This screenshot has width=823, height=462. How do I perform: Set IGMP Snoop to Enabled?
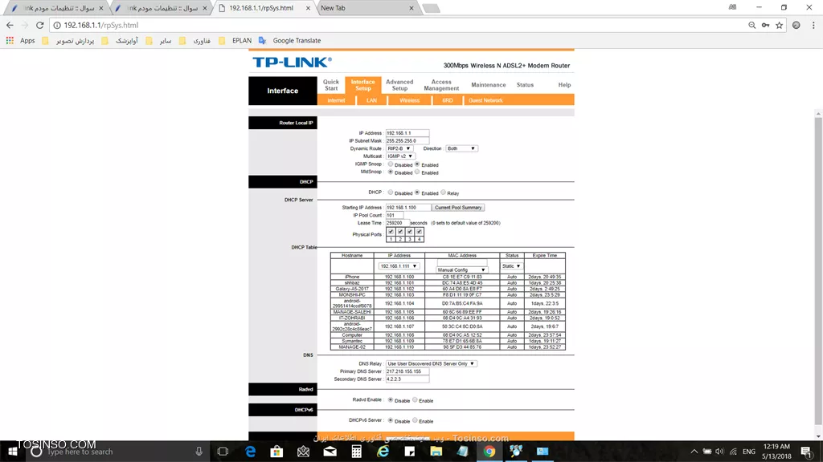click(x=417, y=164)
